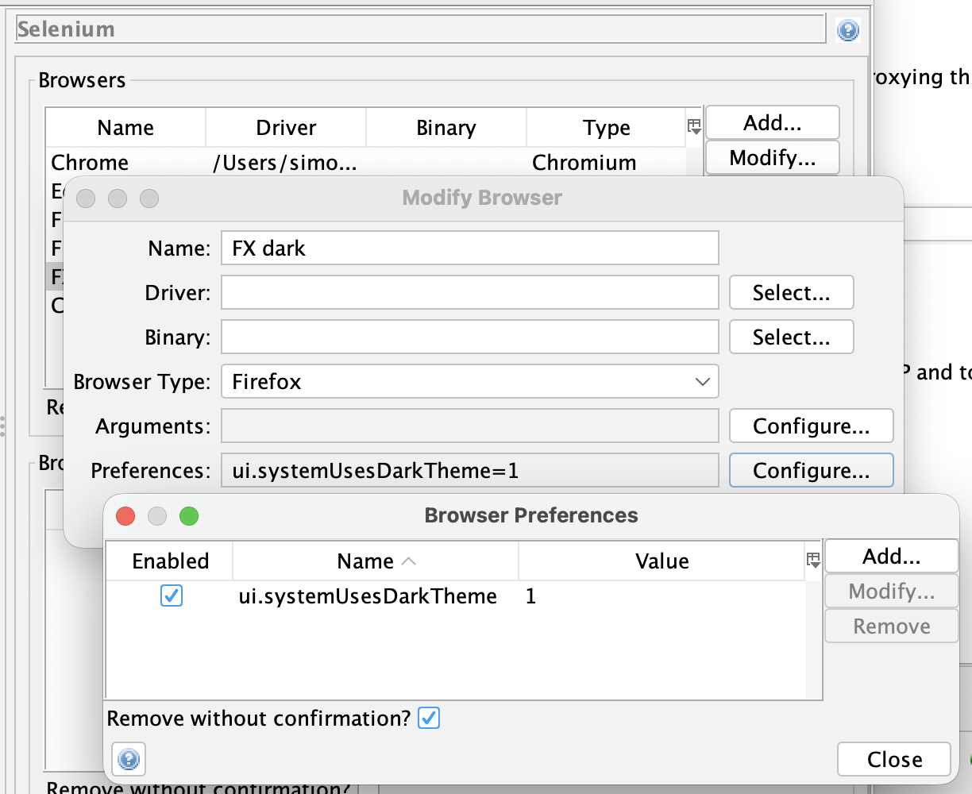This screenshot has height=794, width=972.
Task: Close the Browser Preferences dialog
Action: (893, 759)
